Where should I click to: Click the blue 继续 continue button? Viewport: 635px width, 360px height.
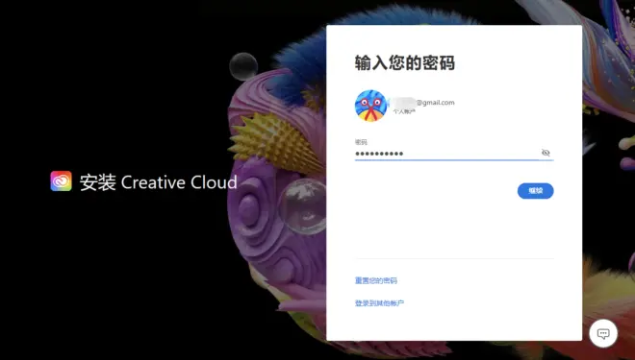[x=535, y=191]
